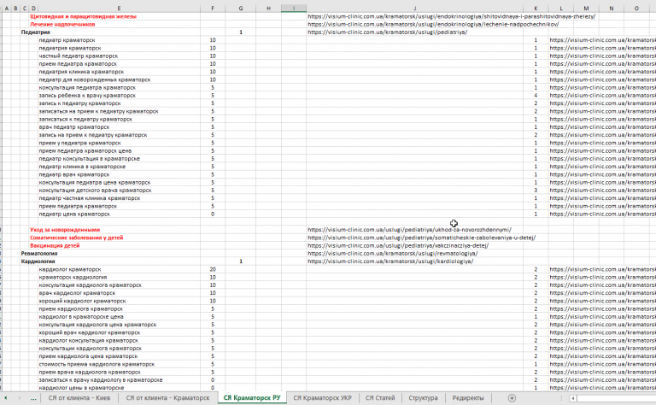Click the URL ending in /uslugi/pediatriya/
The image size is (656, 405).
click(388, 32)
